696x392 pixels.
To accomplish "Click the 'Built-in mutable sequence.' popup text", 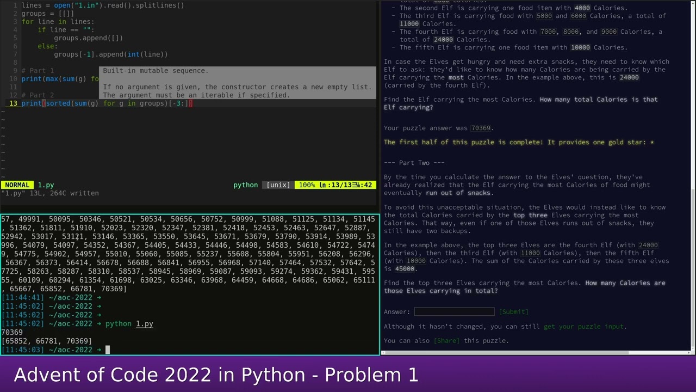I will coord(156,71).
